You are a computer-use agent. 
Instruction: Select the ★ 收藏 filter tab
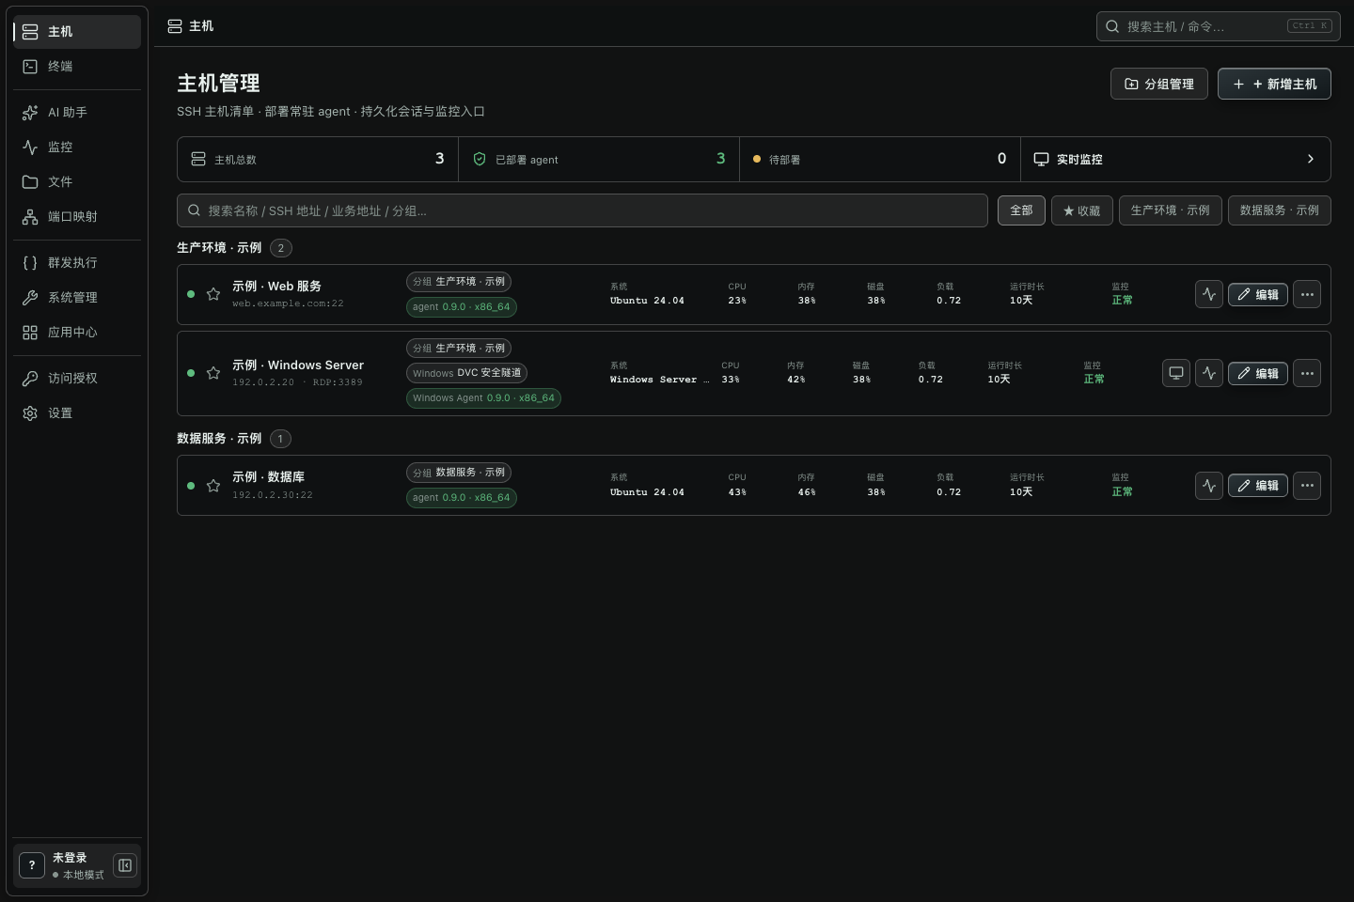tap(1082, 210)
